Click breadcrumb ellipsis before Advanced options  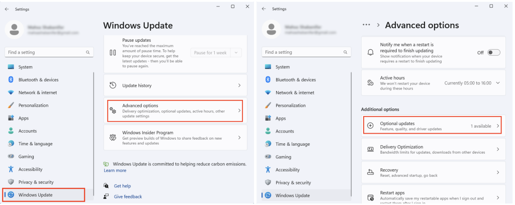pos(366,25)
